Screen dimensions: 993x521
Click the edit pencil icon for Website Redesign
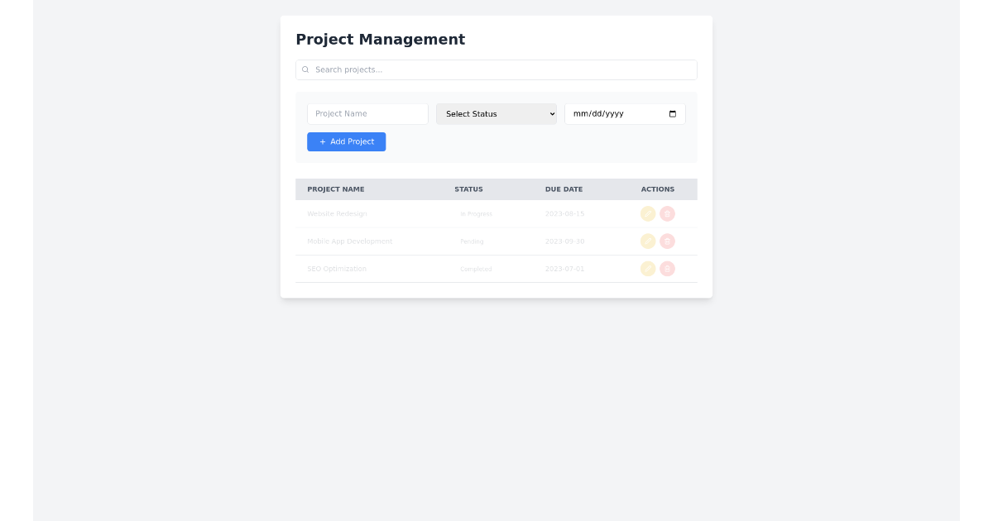point(648,213)
